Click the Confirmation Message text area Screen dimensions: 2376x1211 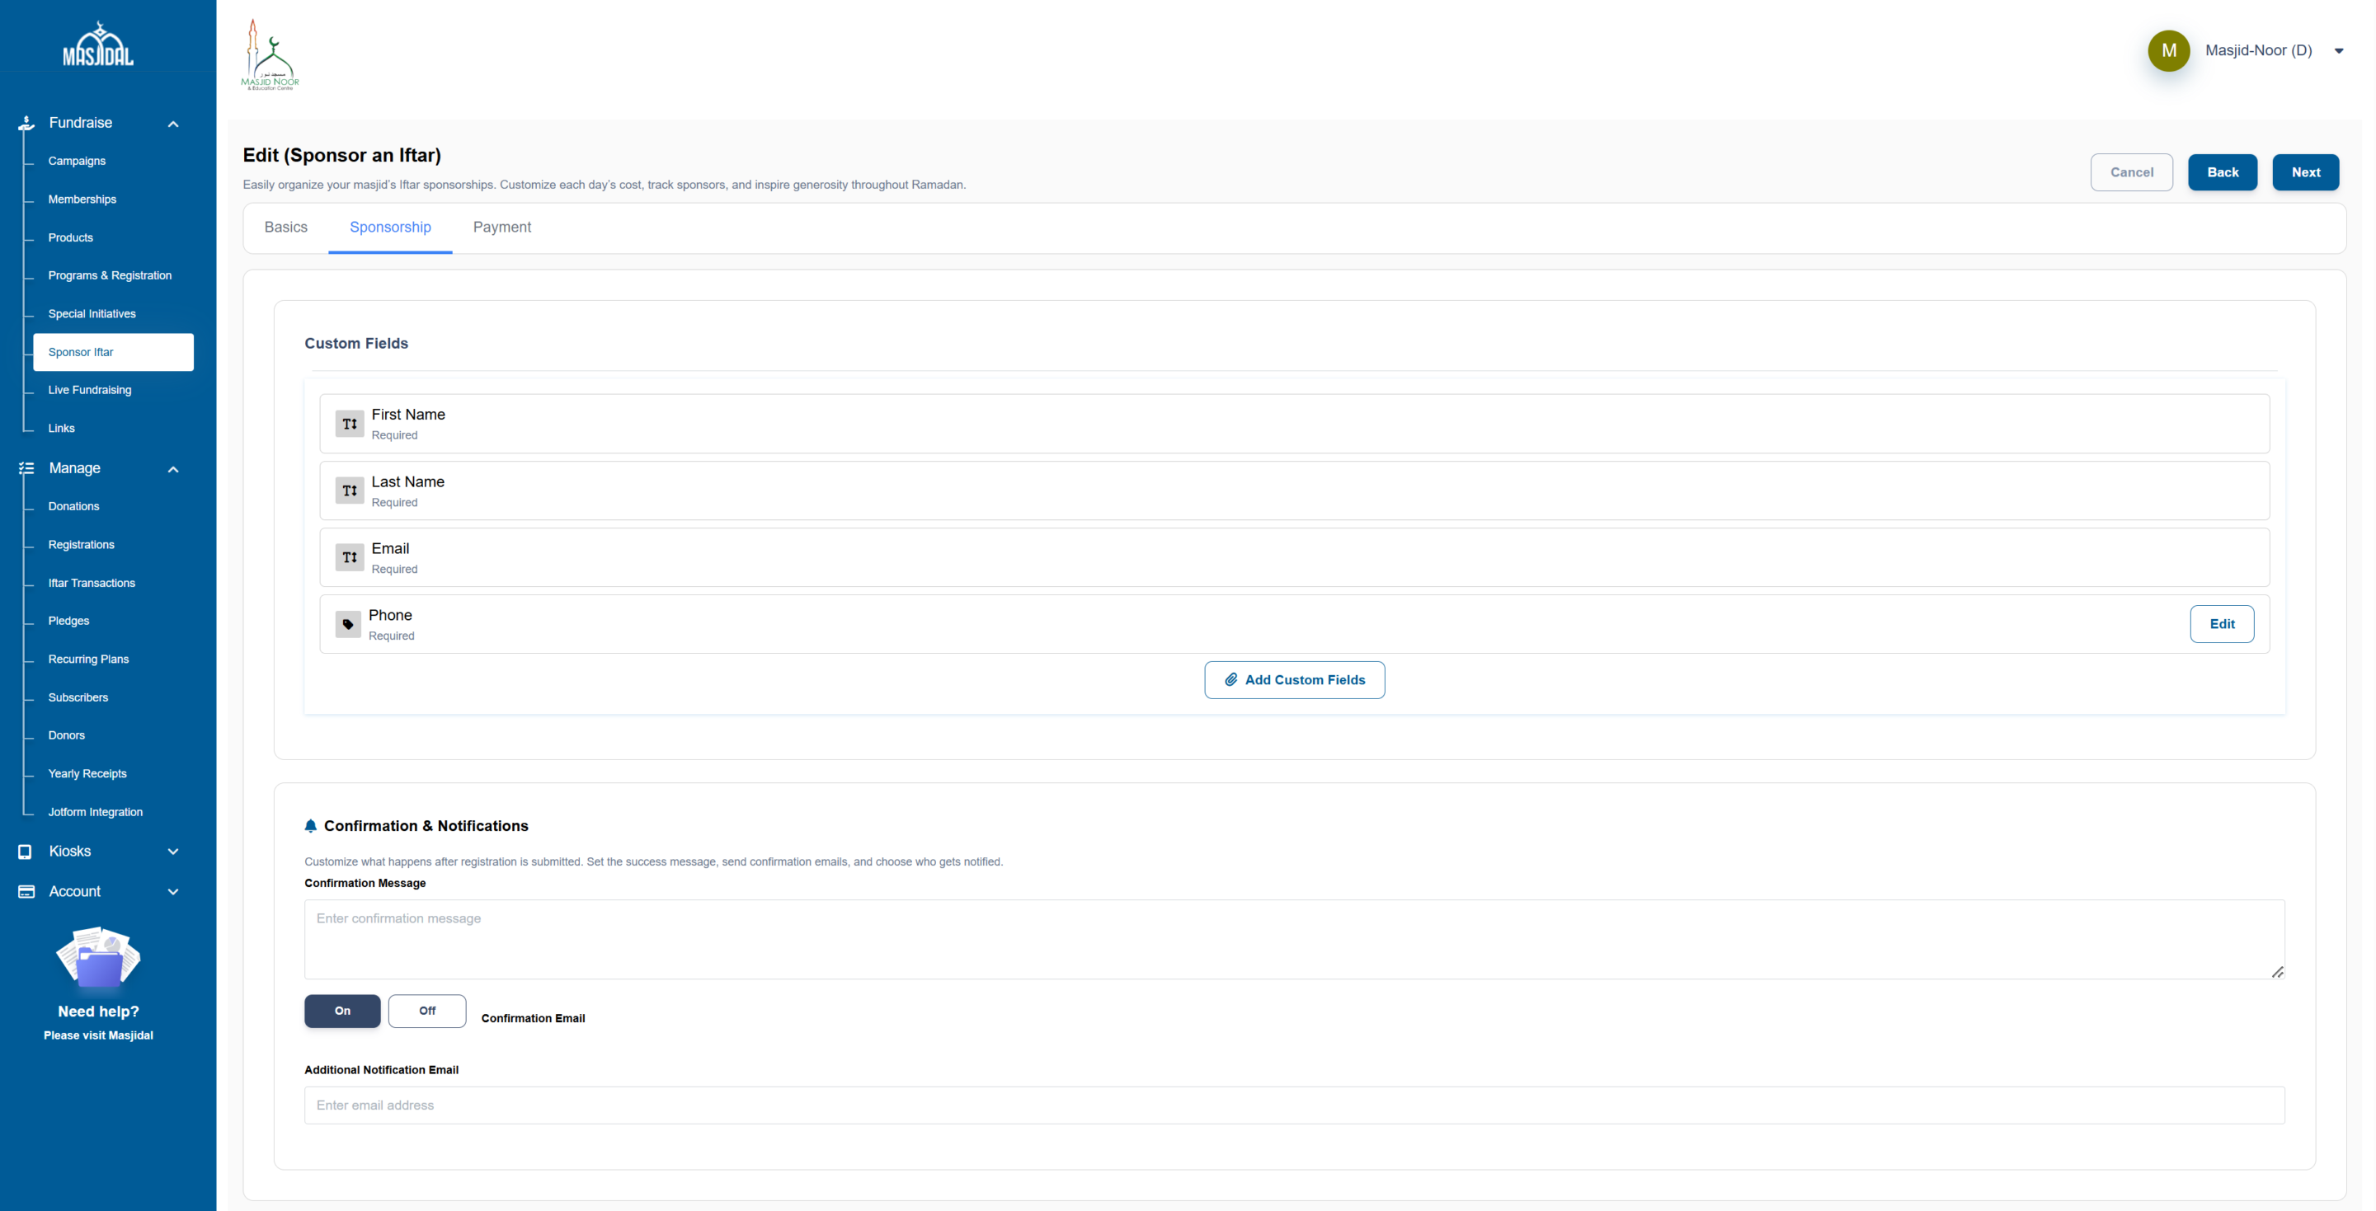click(x=1294, y=939)
